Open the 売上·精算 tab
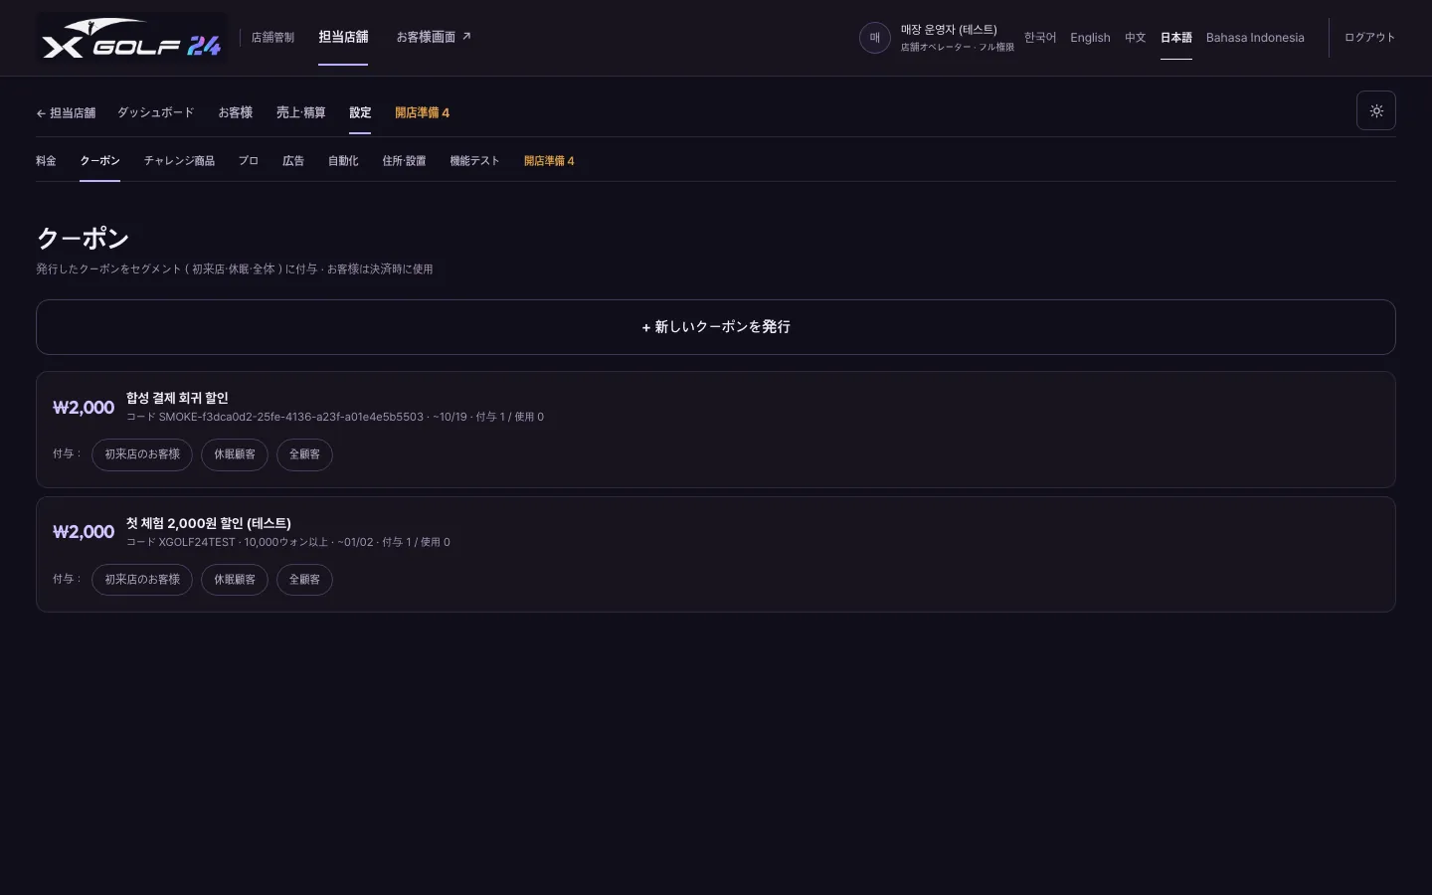 [x=300, y=112]
